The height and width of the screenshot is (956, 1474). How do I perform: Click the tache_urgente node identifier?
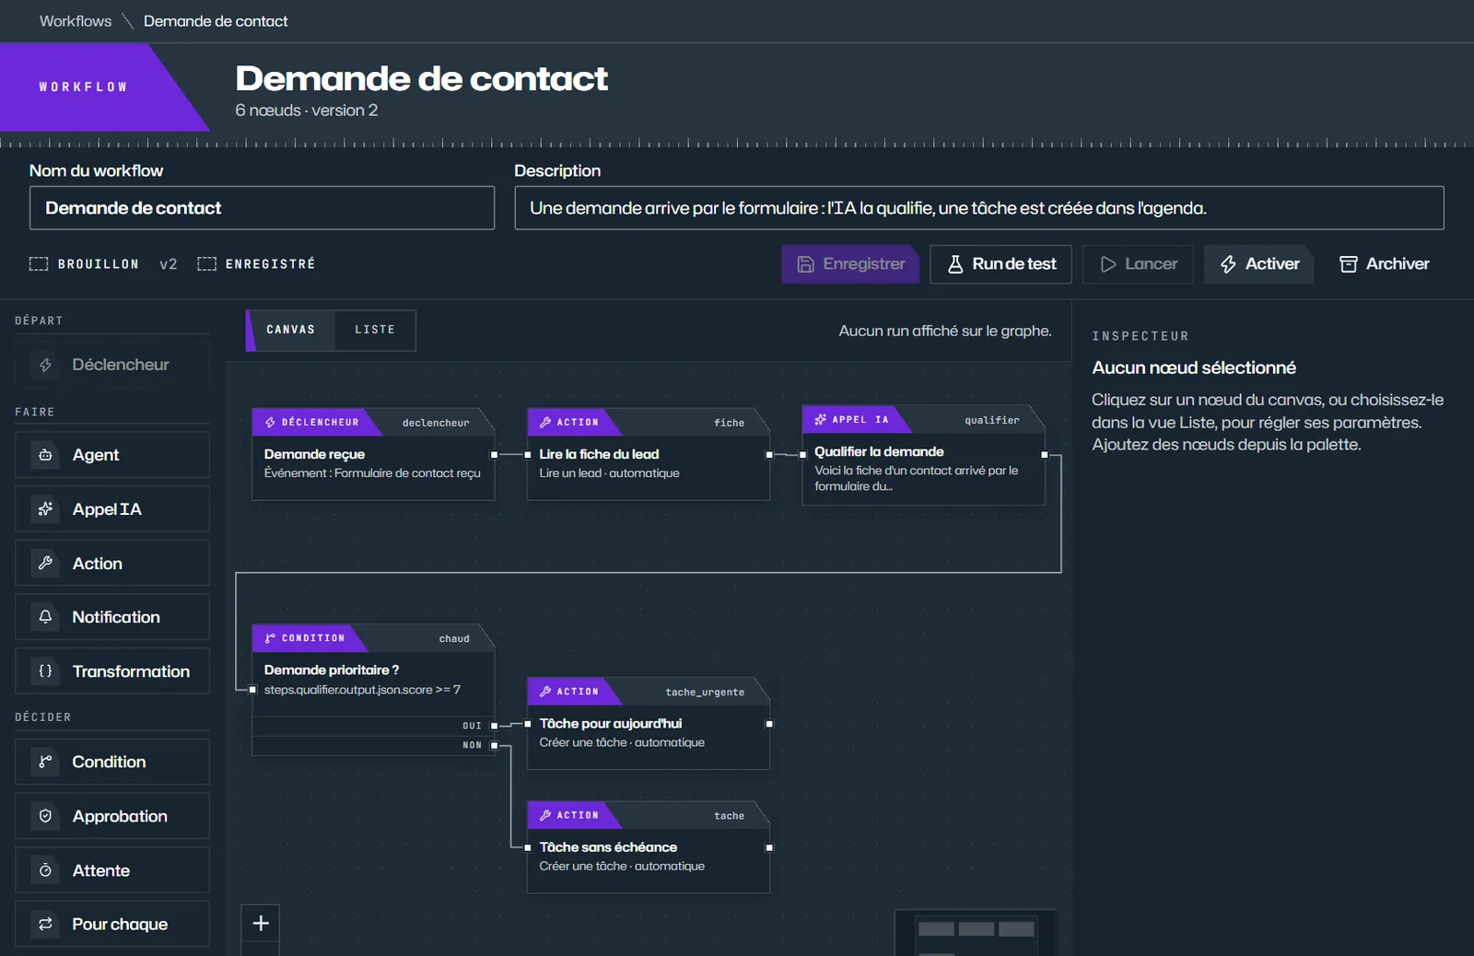705,692
